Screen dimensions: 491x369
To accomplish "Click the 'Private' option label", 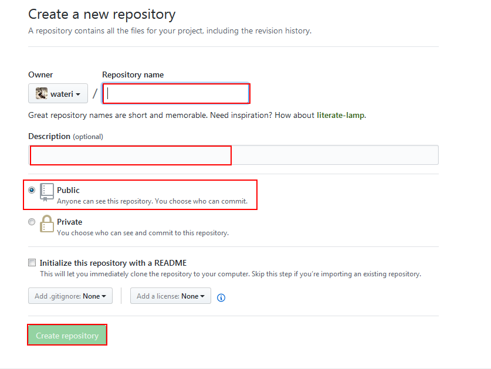I will [x=70, y=222].
